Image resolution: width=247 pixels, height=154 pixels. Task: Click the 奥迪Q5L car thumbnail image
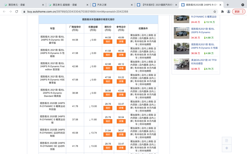(x=181, y=64)
